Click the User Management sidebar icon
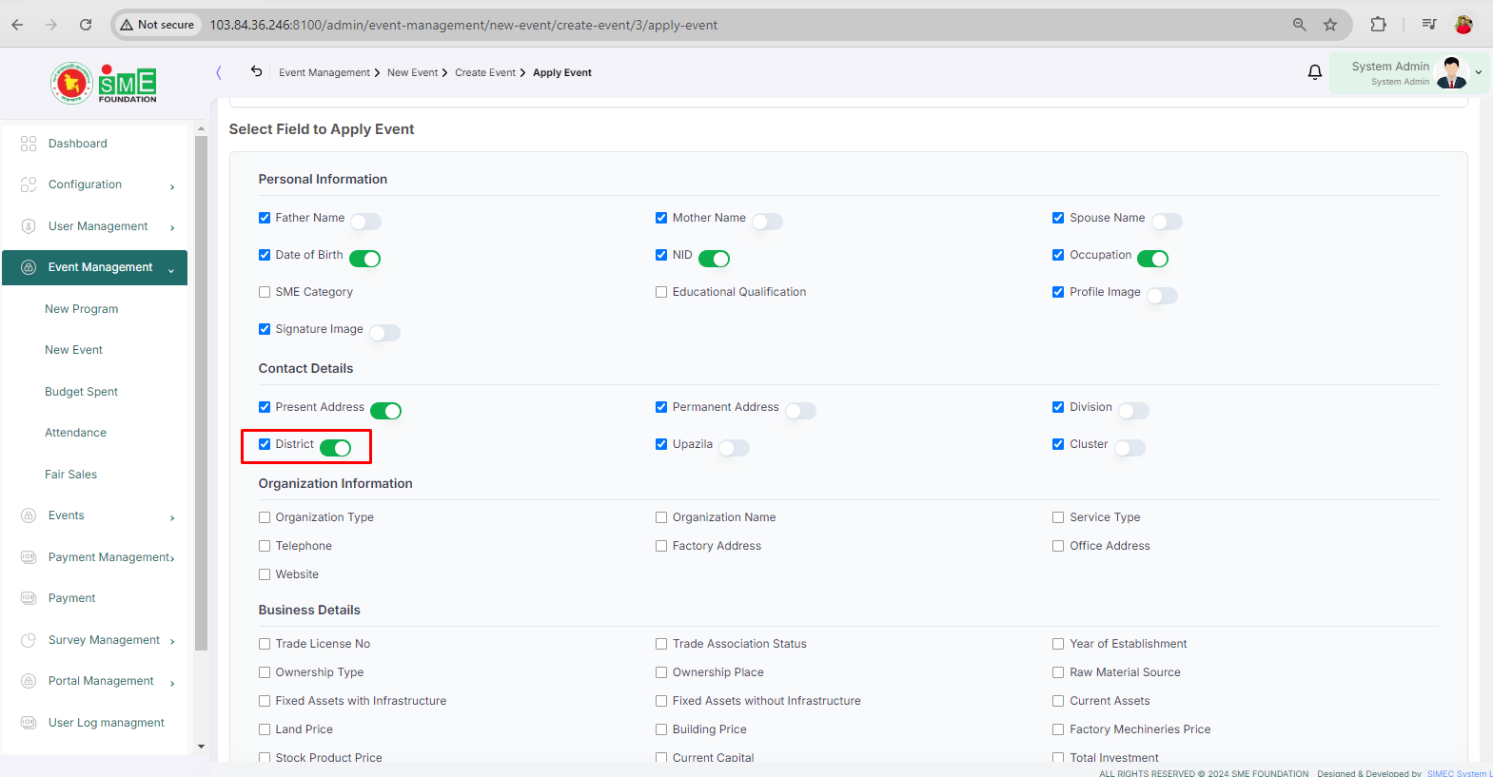This screenshot has height=777, width=1493. [x=29, y=226]
